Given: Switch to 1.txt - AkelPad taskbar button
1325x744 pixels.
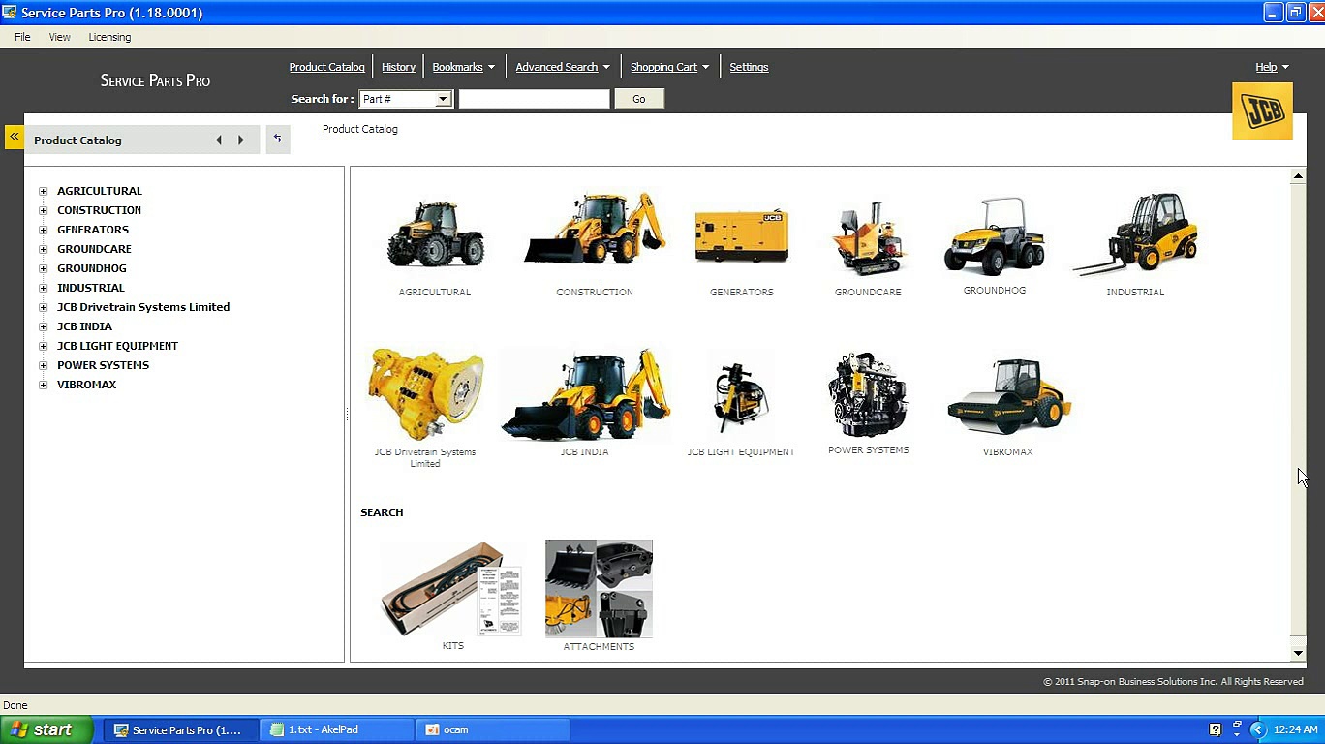Looking at the screenshot, I should click(338, 730).
